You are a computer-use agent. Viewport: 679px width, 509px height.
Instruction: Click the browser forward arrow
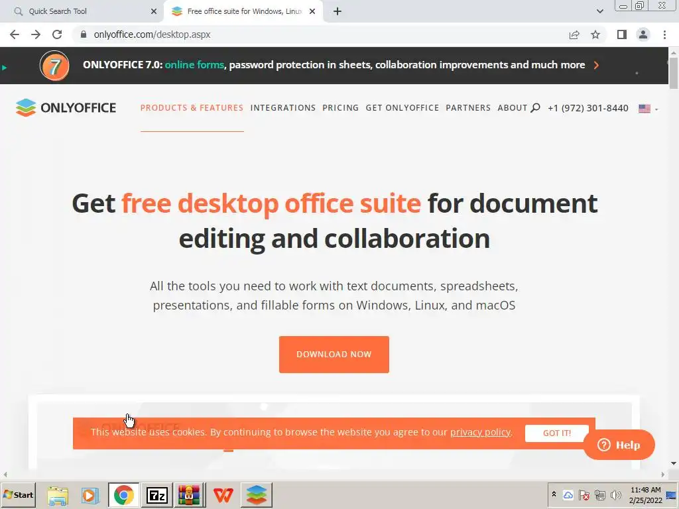point(36,34)
